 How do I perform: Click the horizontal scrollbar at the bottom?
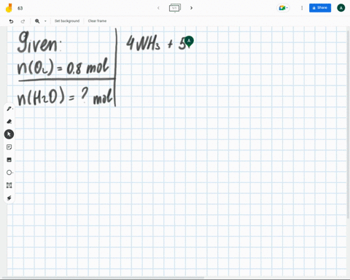pos(104,278)
